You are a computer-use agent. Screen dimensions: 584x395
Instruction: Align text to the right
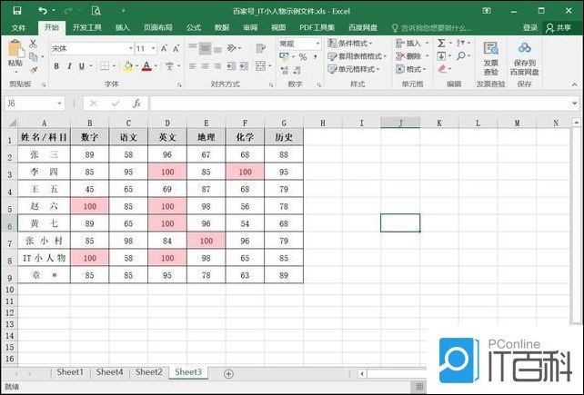(x=218, y=66)
